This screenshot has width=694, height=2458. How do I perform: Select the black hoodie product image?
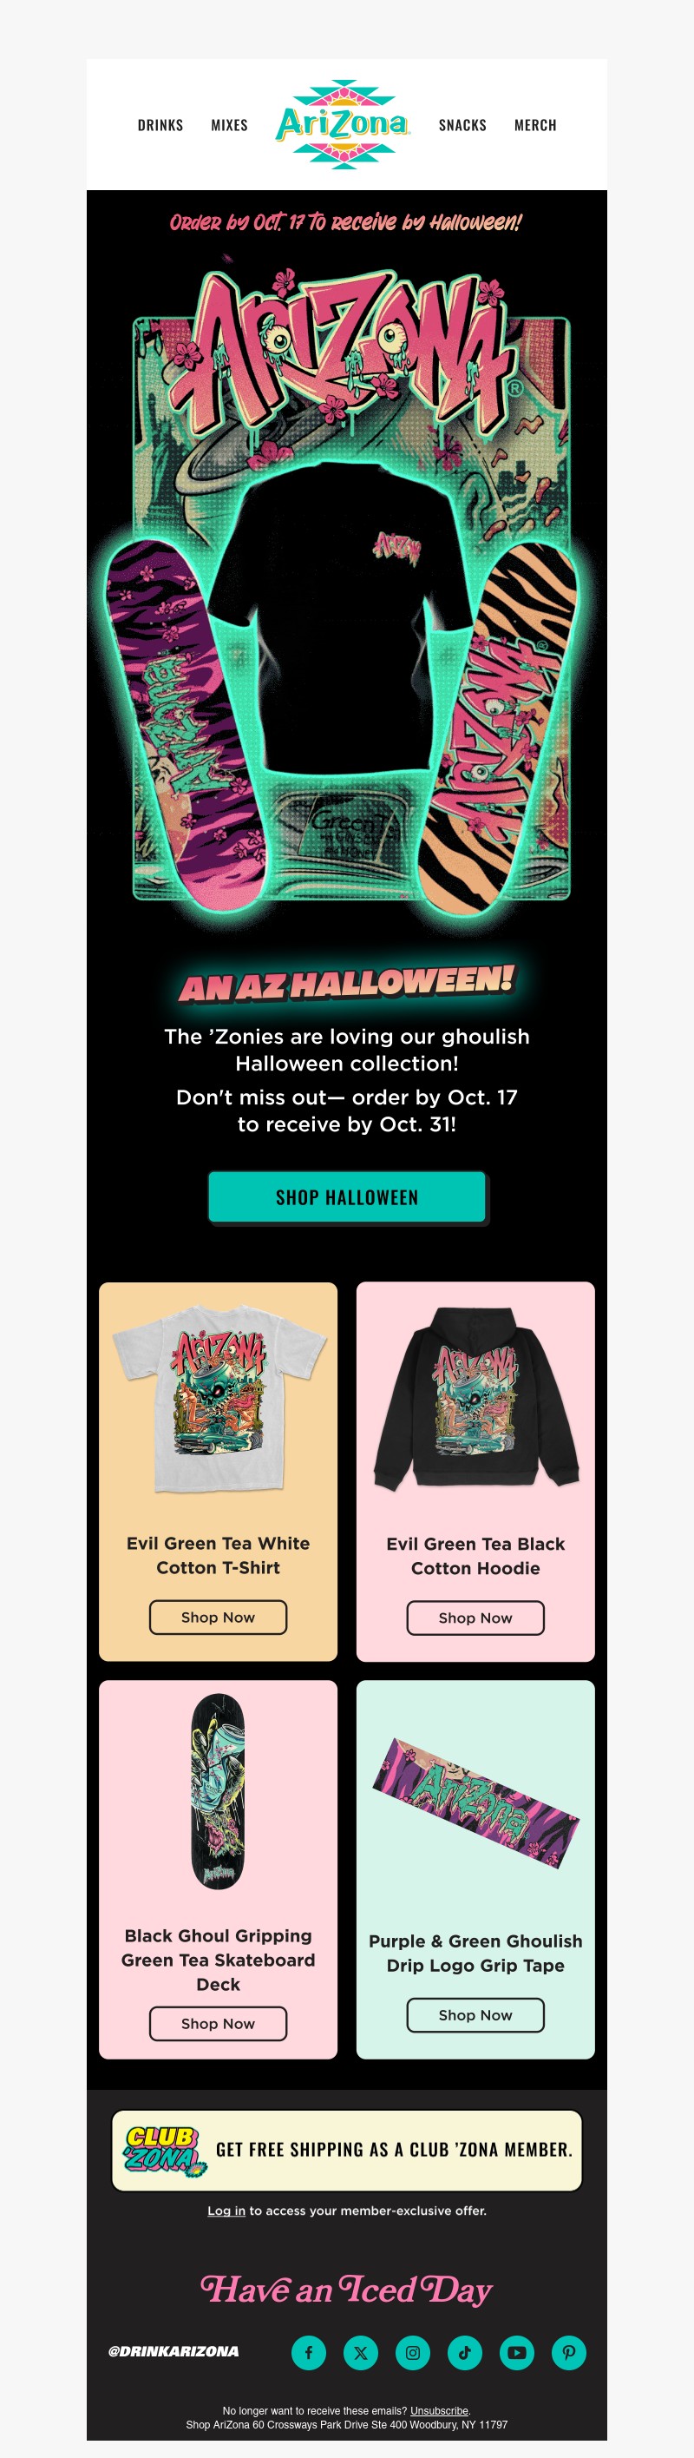(x=475, y=1397)
